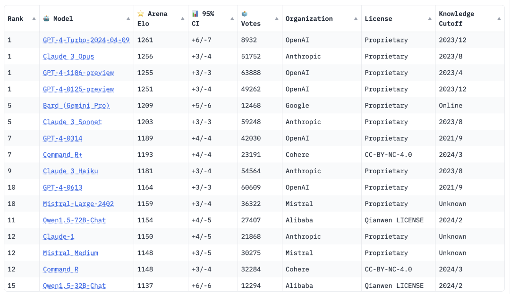
Task: Open GPT-4-0314 model link
Action: [x=62, y=138]
